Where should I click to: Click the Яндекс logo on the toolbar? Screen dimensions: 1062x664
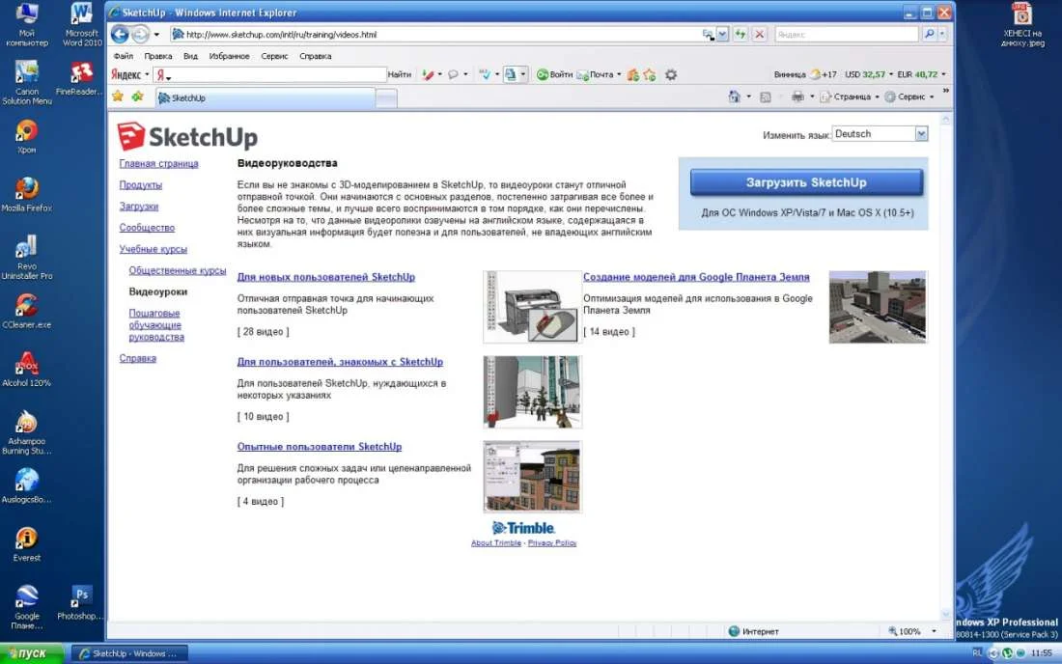(126, 74)
